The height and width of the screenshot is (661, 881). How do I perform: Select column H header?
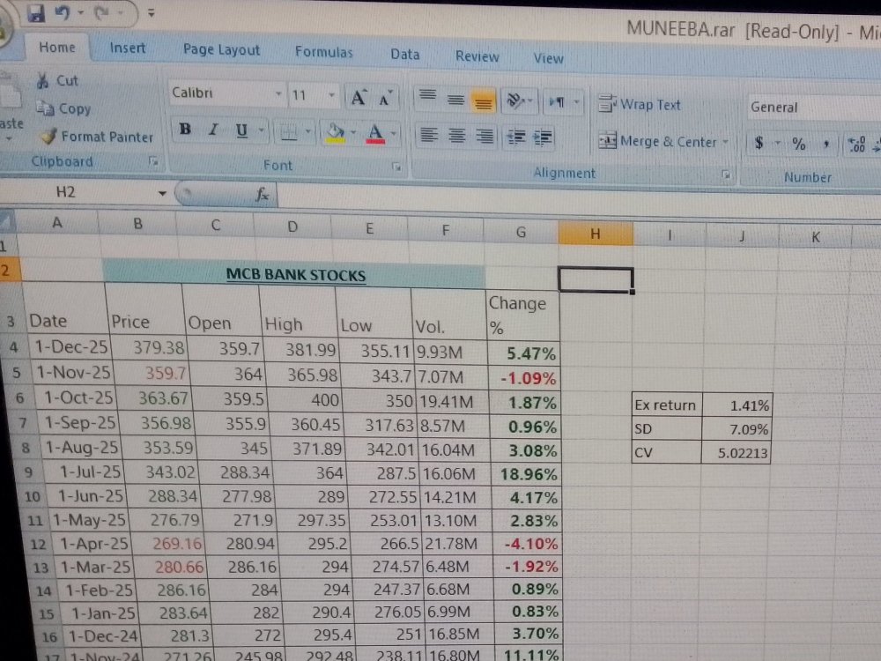(596, 234)
